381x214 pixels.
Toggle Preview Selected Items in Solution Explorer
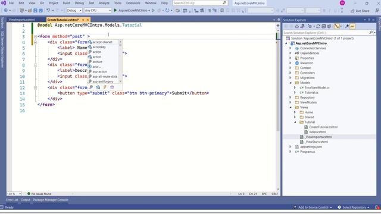pyautogui.click(x=352, y=26)
